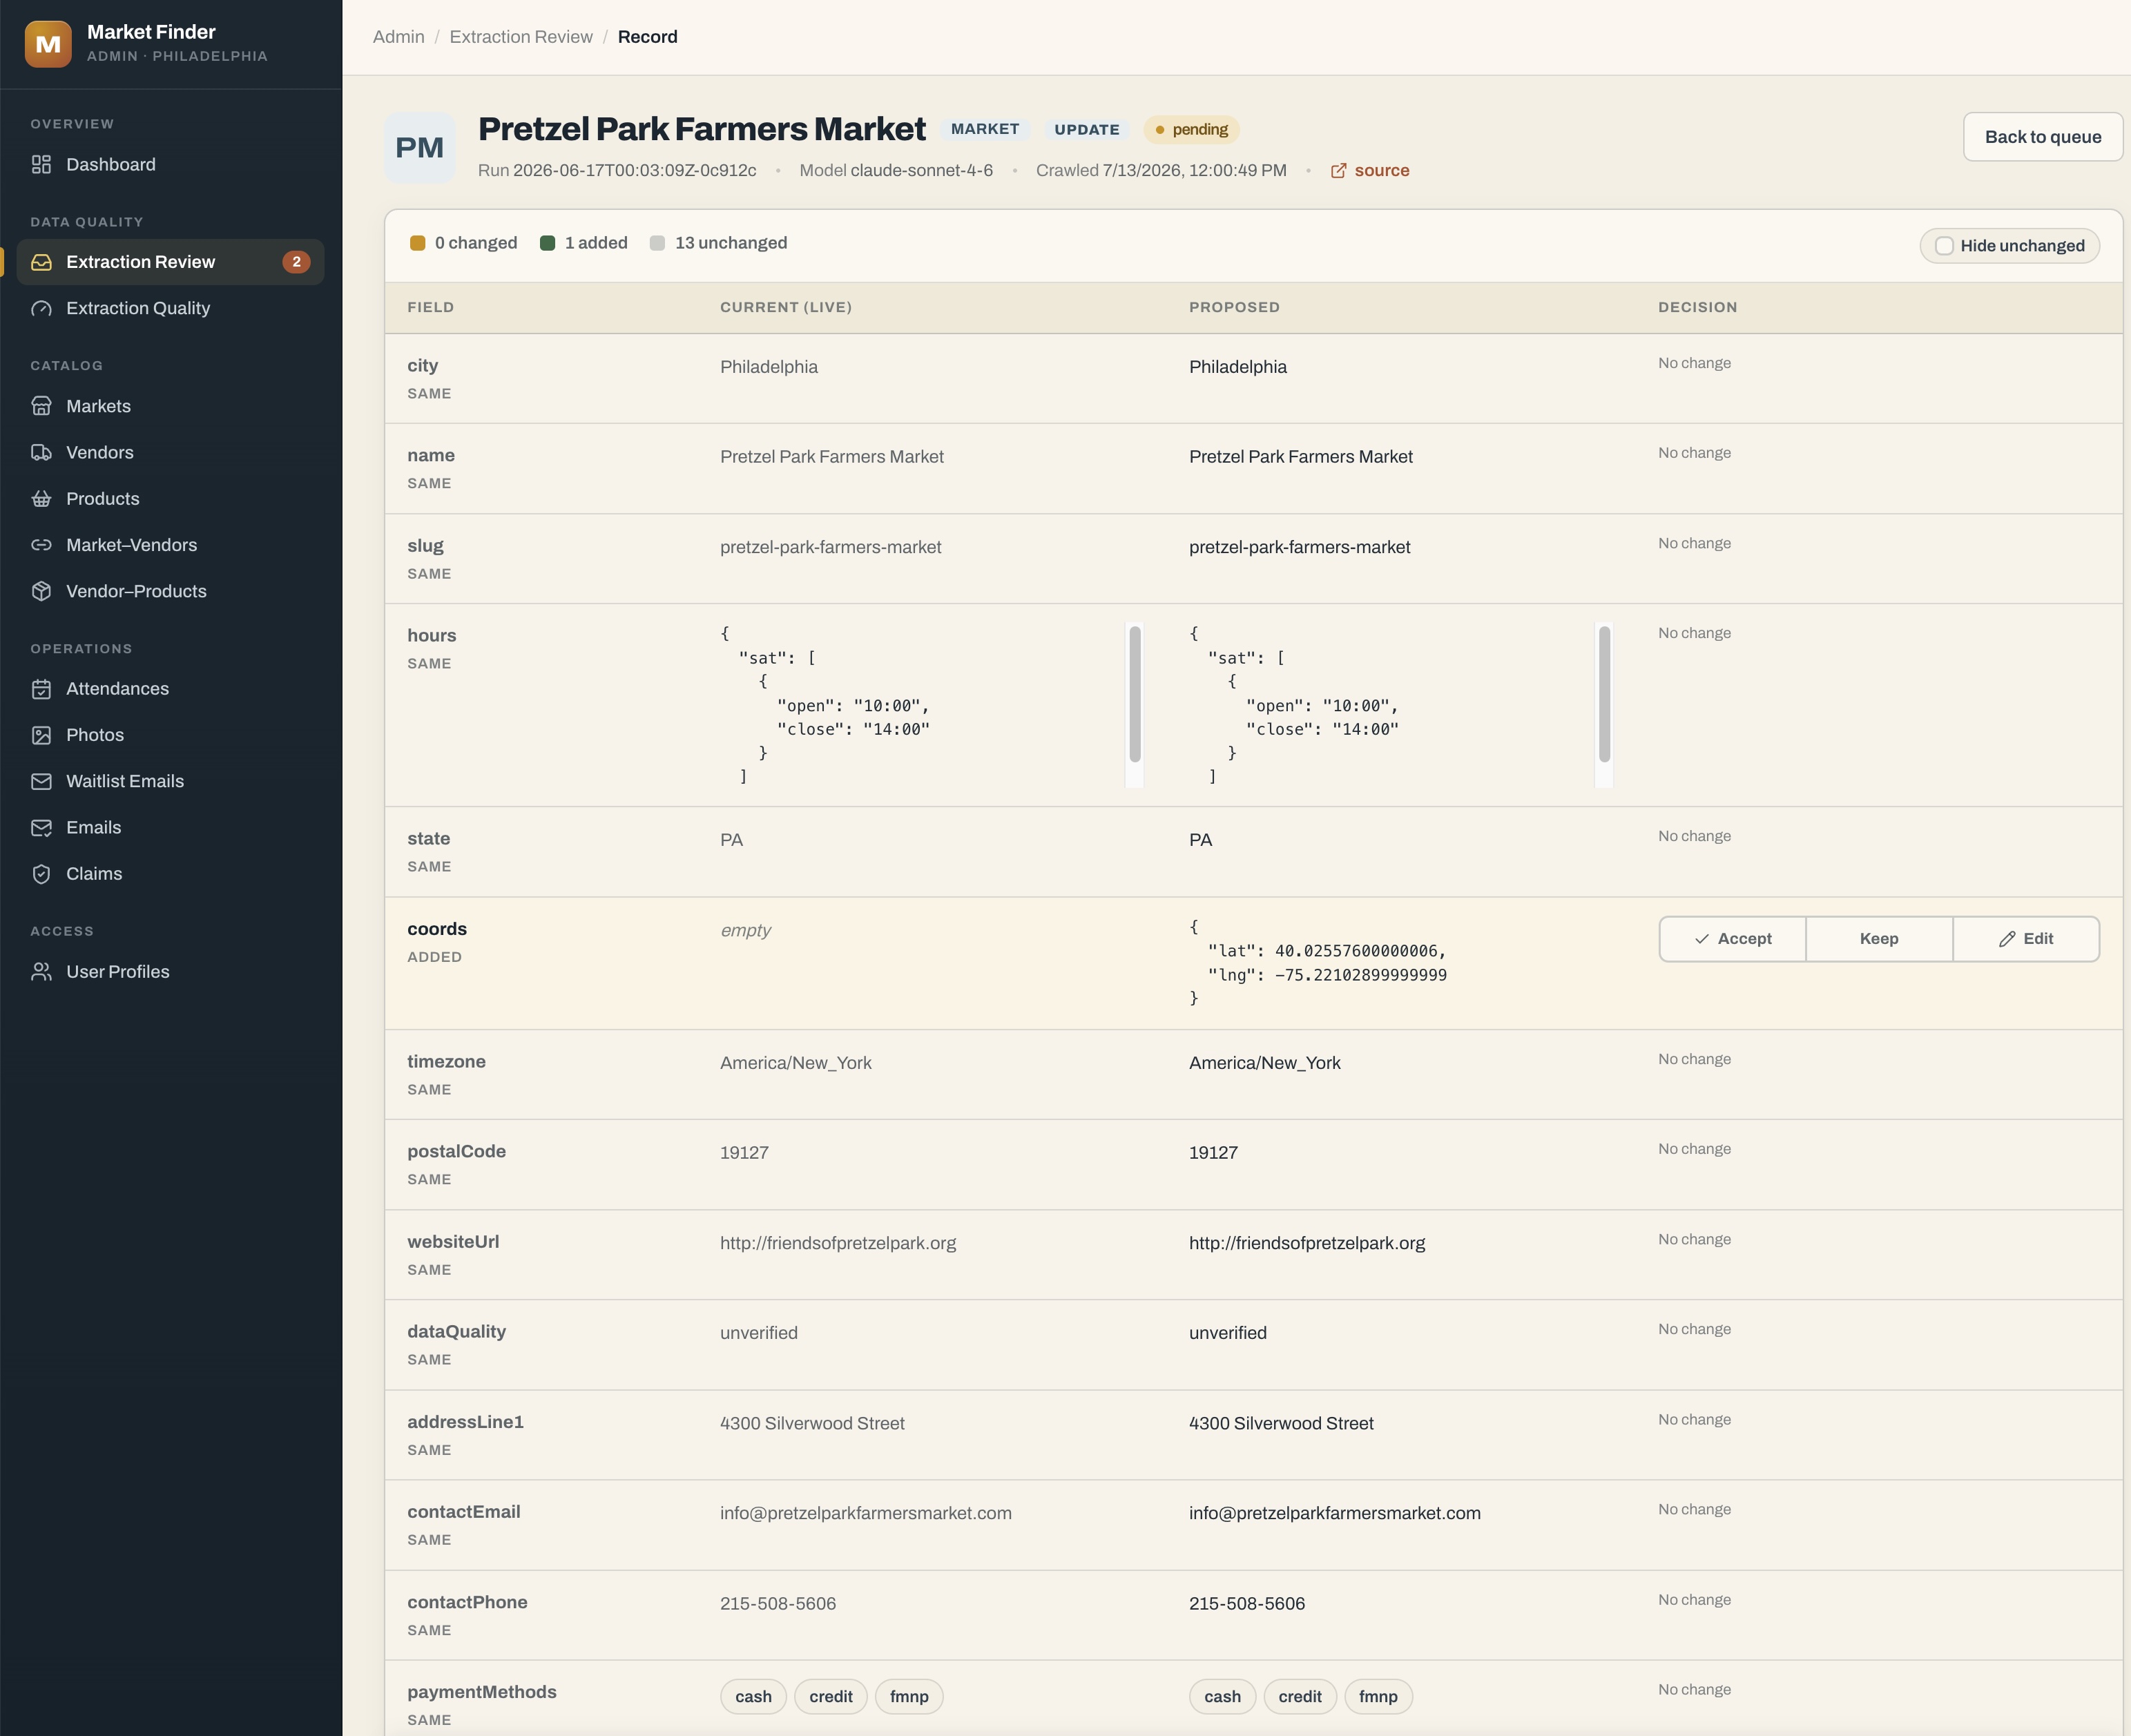
Task: Go to Markets catalog
Action: click(170, 406)
